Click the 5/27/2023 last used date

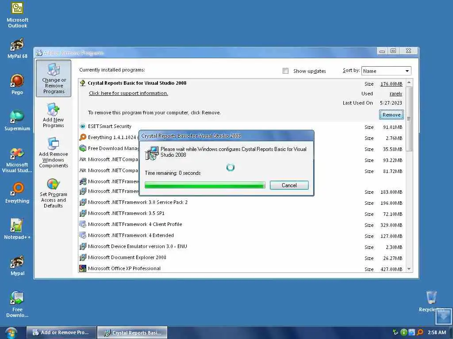click(x=391, y=103)
